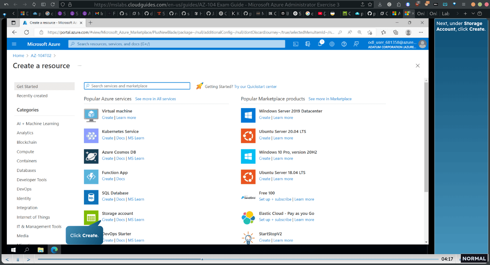The image size is (490, 265).
Task: Click Create under Storage account
Action: point(107,220)
